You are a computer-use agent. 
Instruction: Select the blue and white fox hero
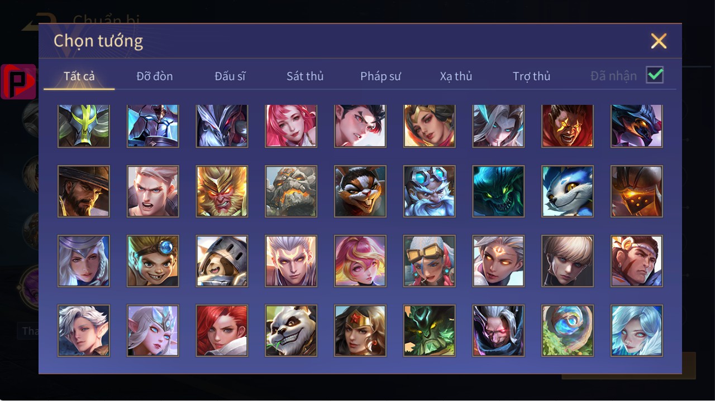[x=568, y=191]
